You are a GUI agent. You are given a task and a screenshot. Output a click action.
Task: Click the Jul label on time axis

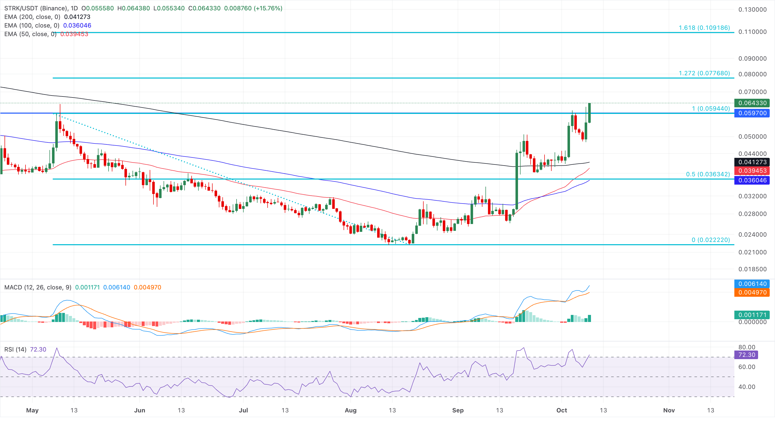(243, 410)
